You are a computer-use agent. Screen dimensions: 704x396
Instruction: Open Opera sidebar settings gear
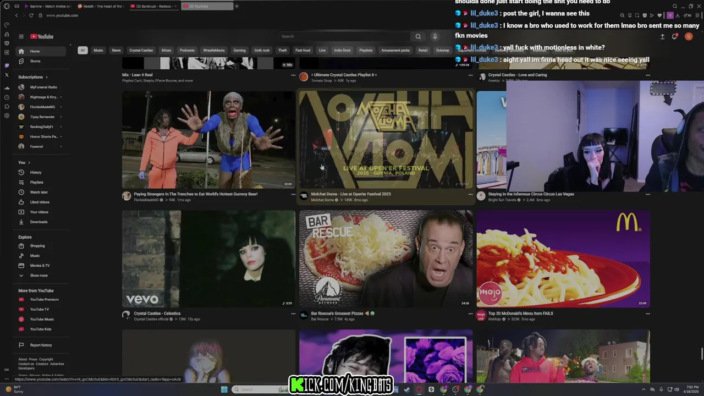[7, 116]
